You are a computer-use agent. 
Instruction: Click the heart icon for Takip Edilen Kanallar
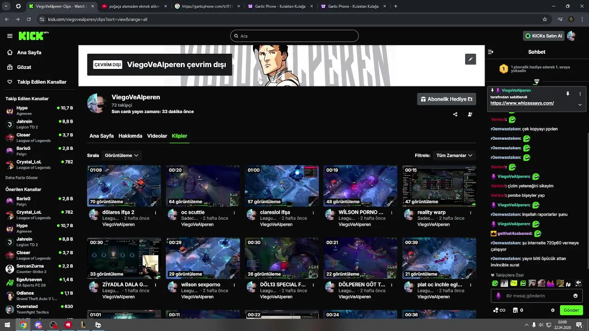[10, 82]
